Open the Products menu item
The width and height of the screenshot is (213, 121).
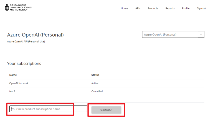[x=153, y=8]
